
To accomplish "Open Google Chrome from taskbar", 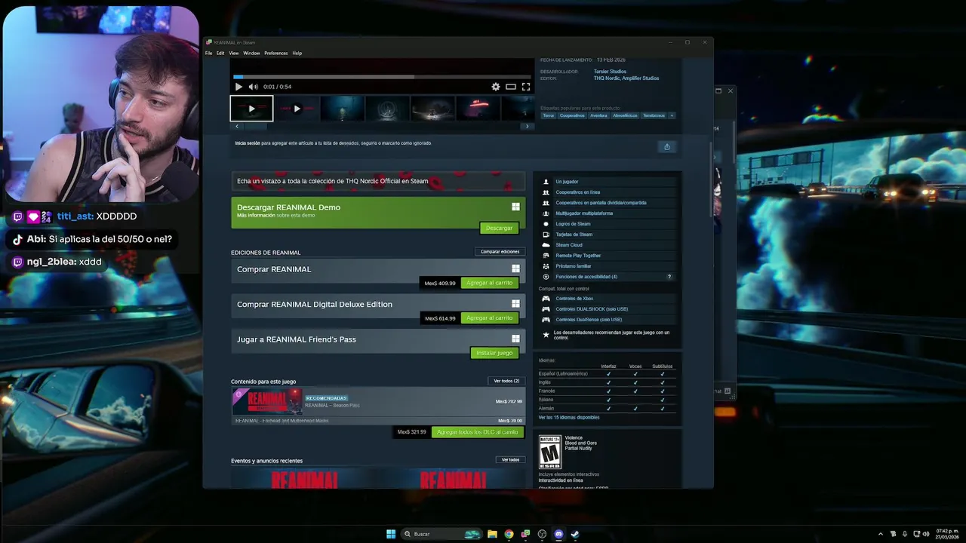I will 509,534.
